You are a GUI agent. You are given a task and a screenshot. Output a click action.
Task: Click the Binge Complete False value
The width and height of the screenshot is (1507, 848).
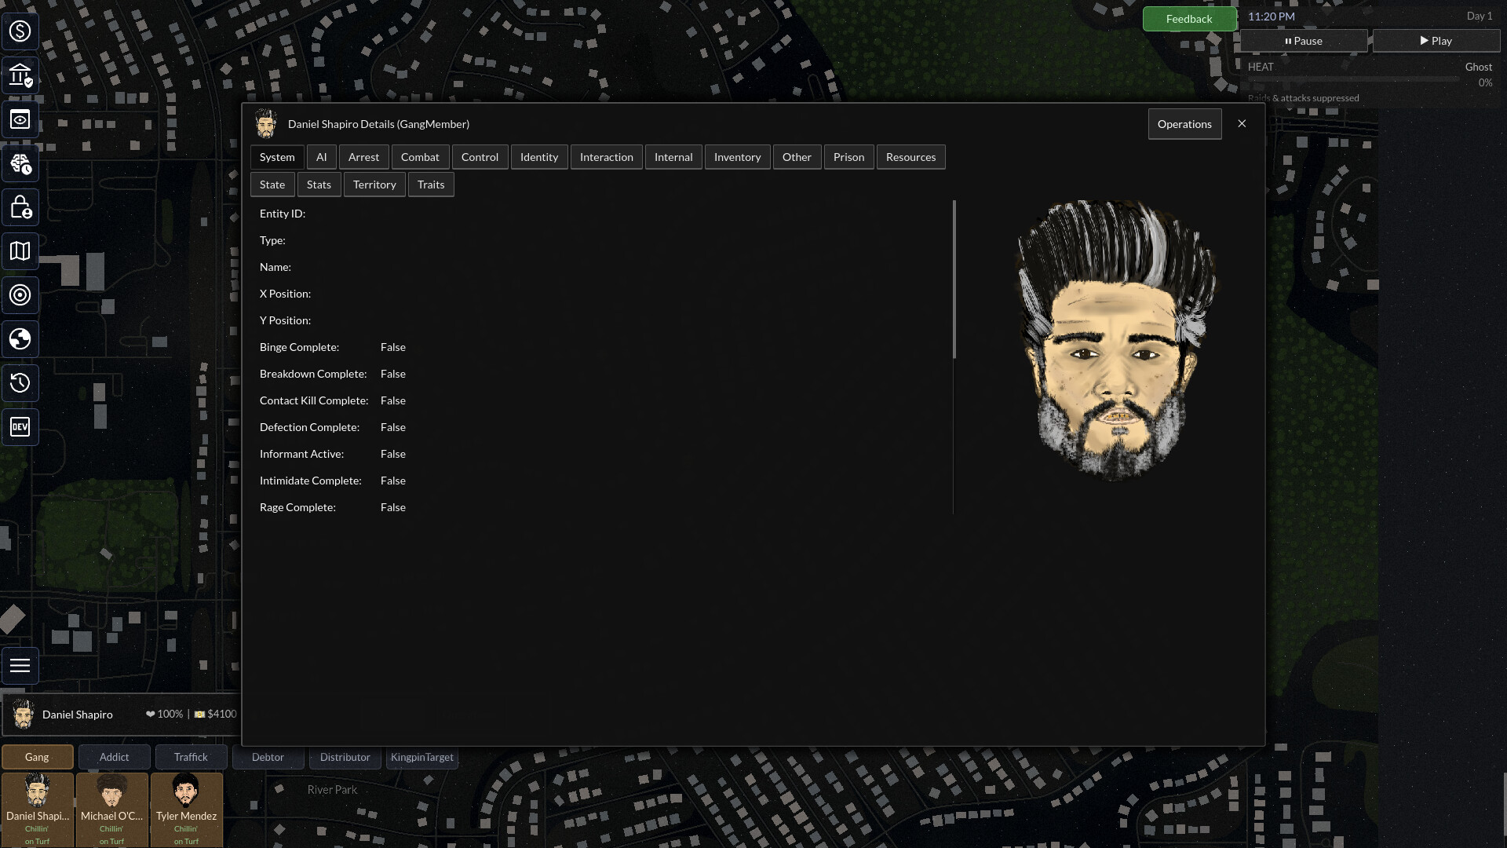pyautogui.click(x=393, y=347)
